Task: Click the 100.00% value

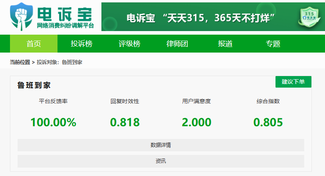Action: (53, 122)
